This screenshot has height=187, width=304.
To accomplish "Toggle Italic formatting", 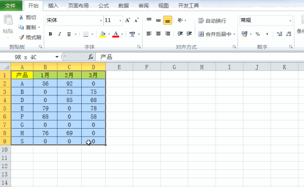I will point(60,34).
